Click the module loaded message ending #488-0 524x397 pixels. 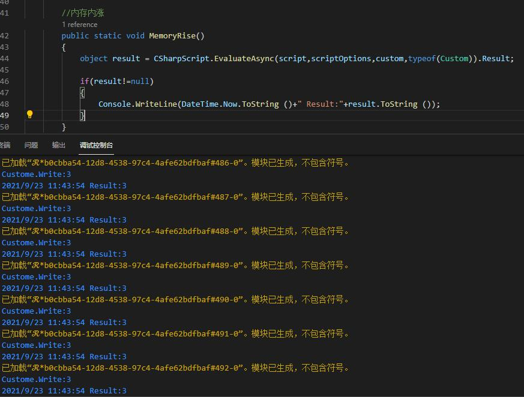coord(175,231)
